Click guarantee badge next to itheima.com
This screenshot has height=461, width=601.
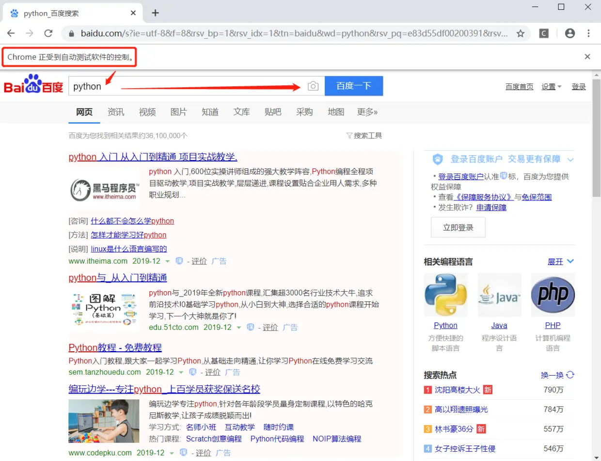point(179,261)
